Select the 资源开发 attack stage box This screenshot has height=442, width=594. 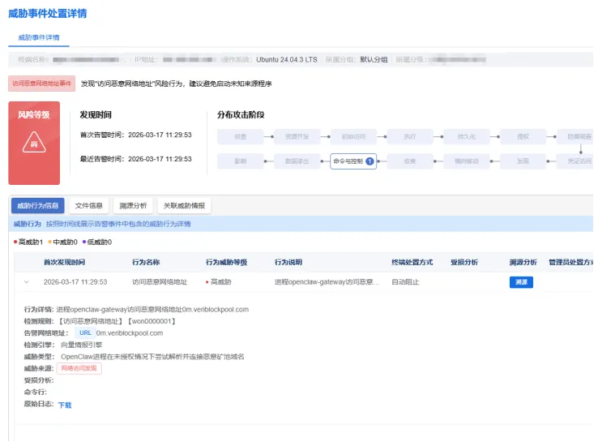[x=297, y=136]
